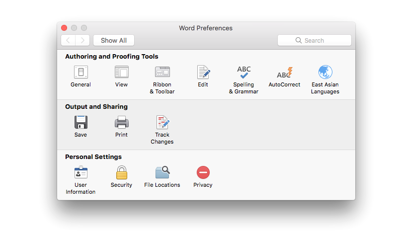The height and width of the screenshot is (232, 399).
Task: Open the Privacy preferences pane
Action: [203, 172]
